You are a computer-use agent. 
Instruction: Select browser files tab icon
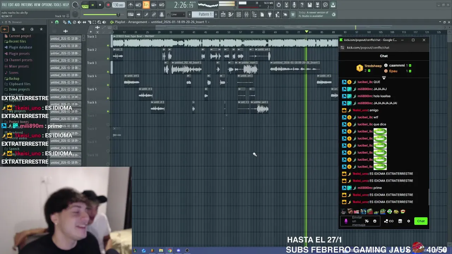tap(13, 29)
